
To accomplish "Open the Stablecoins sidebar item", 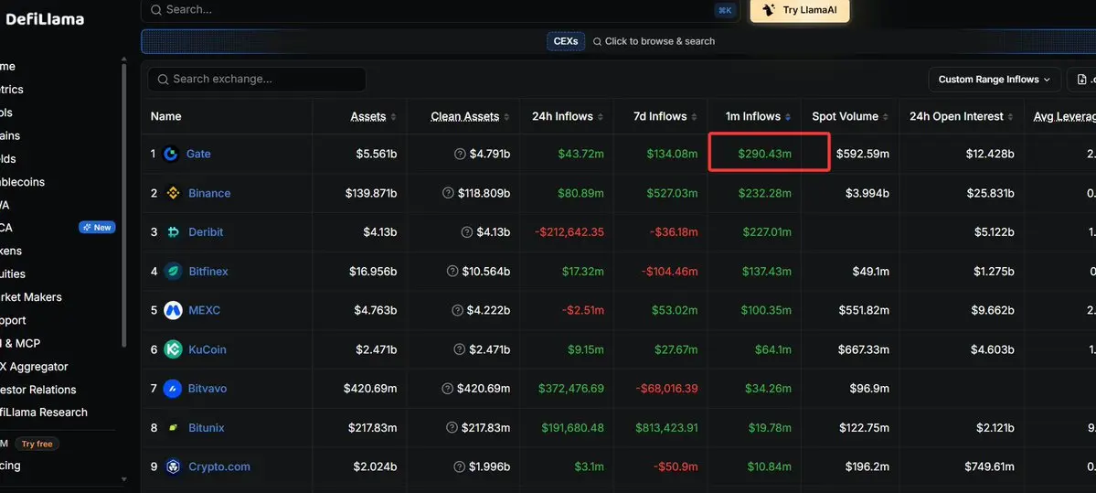I will click(x=22, y=182).
